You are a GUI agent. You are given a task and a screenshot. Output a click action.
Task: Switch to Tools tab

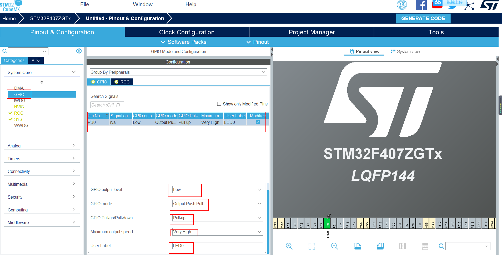point(436,32)
